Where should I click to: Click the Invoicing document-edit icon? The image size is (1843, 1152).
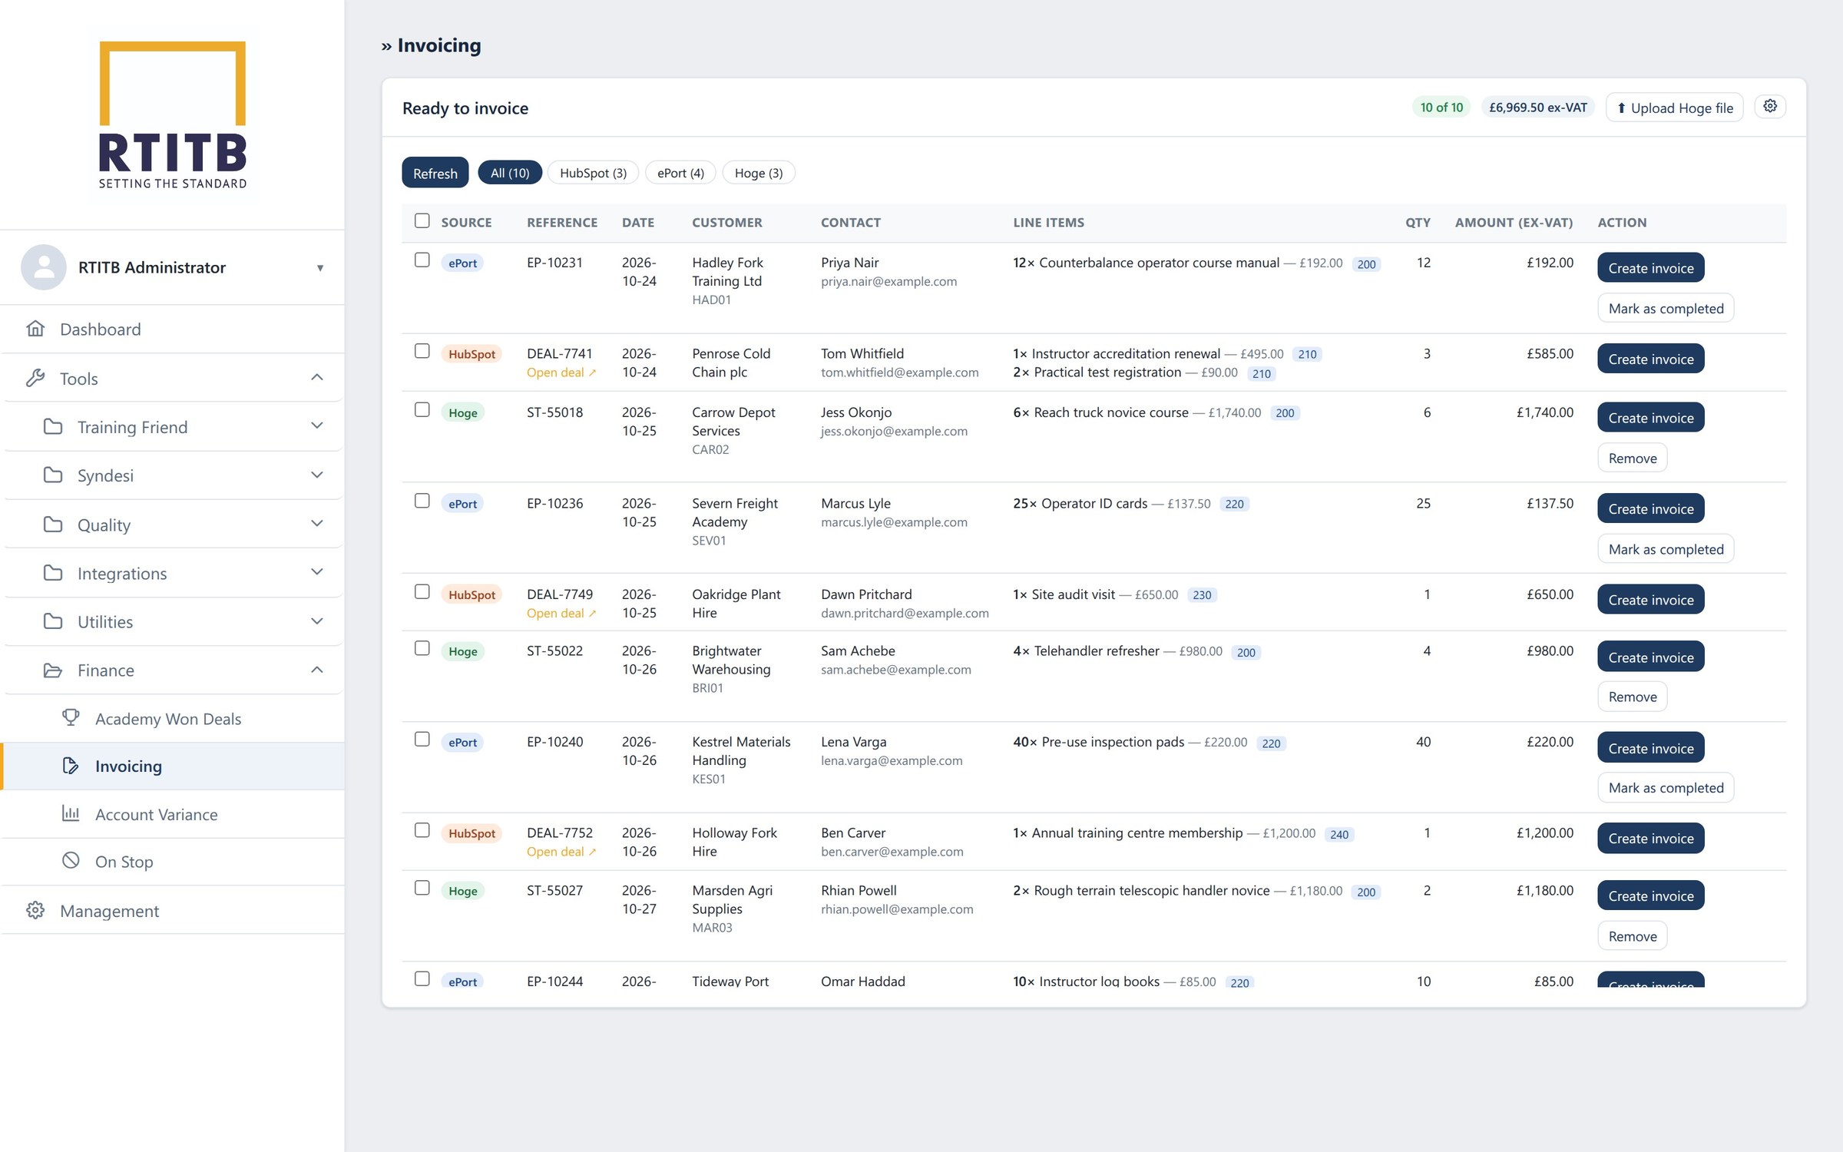point(71,766)
